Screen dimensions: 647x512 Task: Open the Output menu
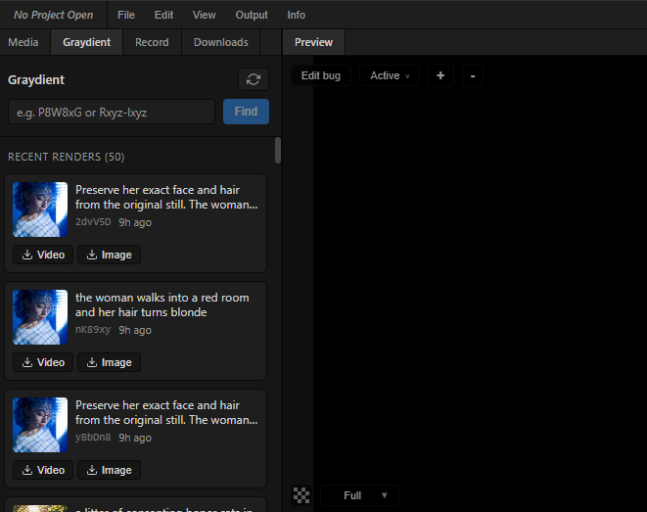[252, 15]
